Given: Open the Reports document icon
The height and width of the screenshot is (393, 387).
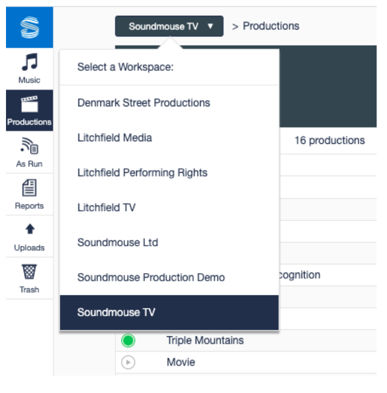Looking at the screenshot, I should [x=29, y=188].
